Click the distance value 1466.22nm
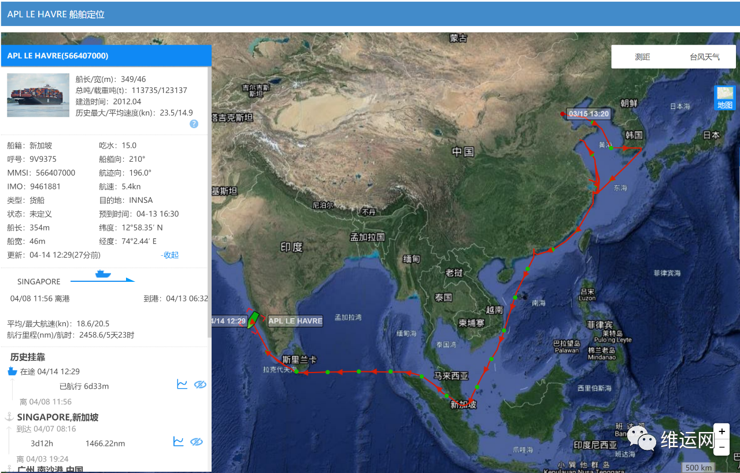 (x=105, y=444)
